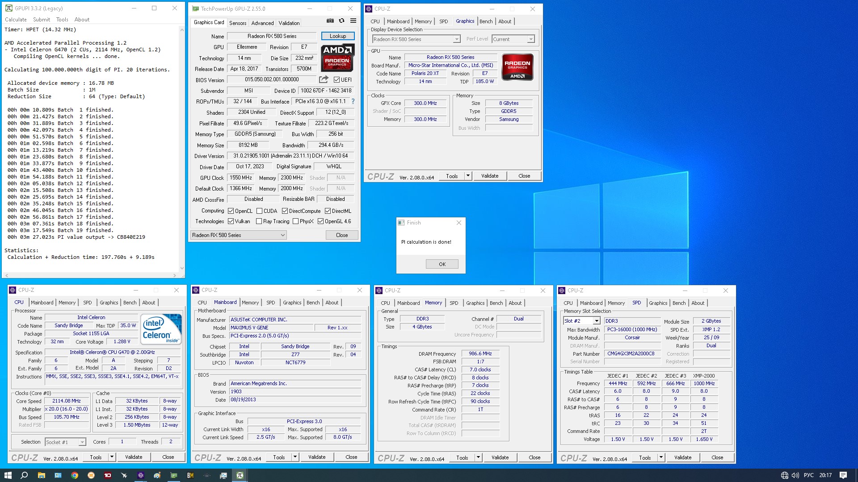Viewport: 858px width, 482px height.
Task: Click monitor graph icon in taskbar
Action: pos(223,475)
